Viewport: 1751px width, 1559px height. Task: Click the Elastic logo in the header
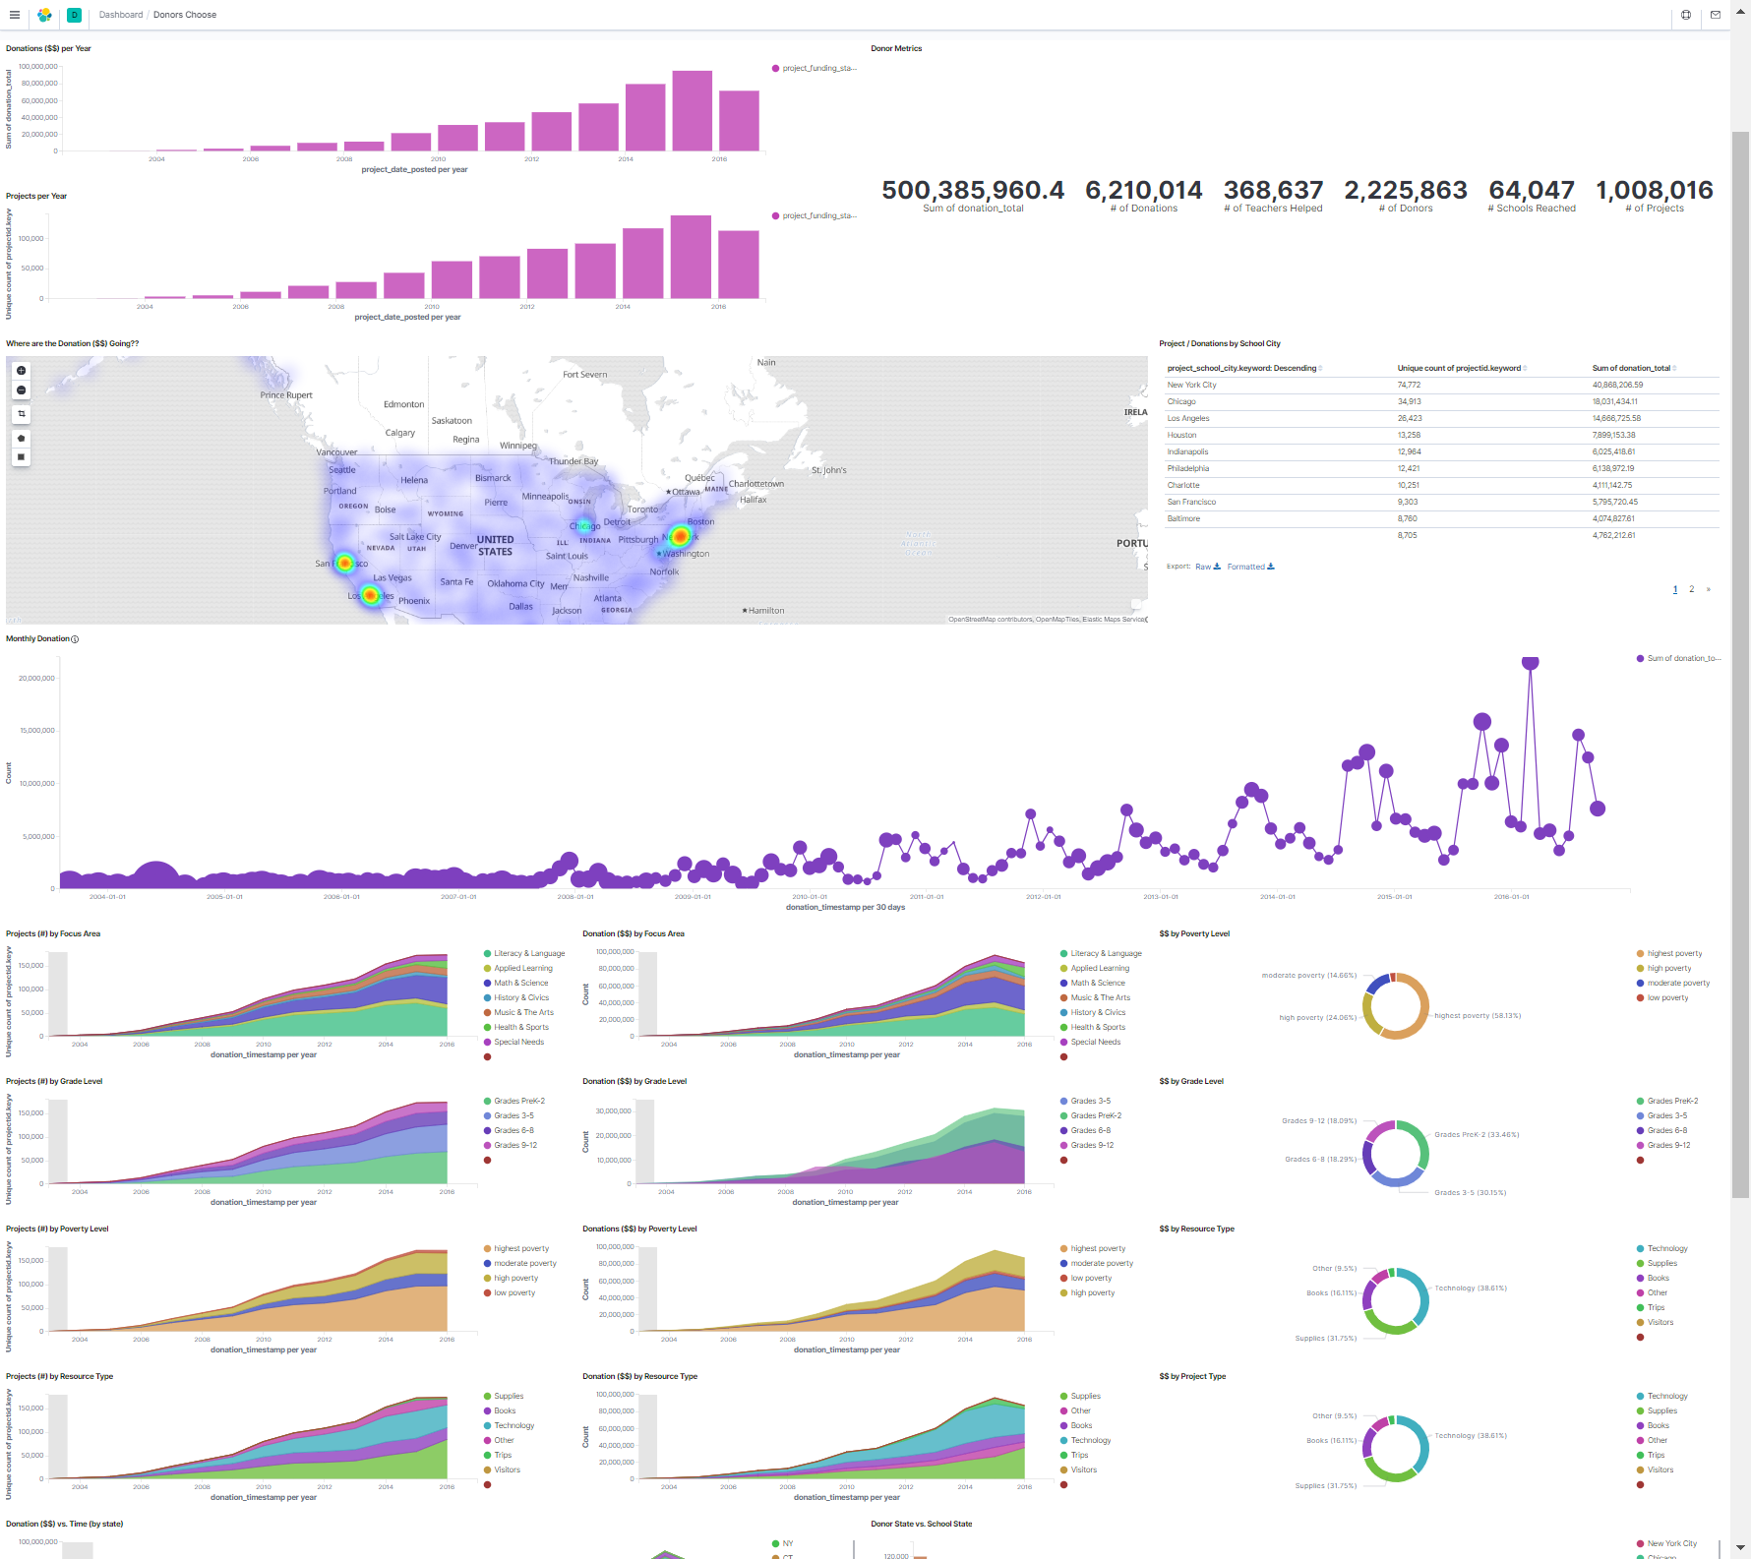pyautogui.click(x=42, y=15)
